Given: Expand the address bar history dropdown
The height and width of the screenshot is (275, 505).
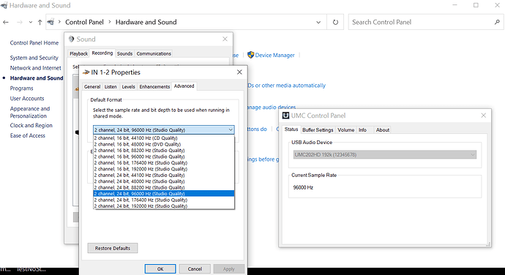Looking at the screenshot, I should pos(318,22).
